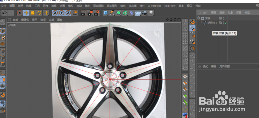The height and width of the screenshot is (118, 259).
Task: Open Object Manager 标签 menu
Action: point(239,12)
